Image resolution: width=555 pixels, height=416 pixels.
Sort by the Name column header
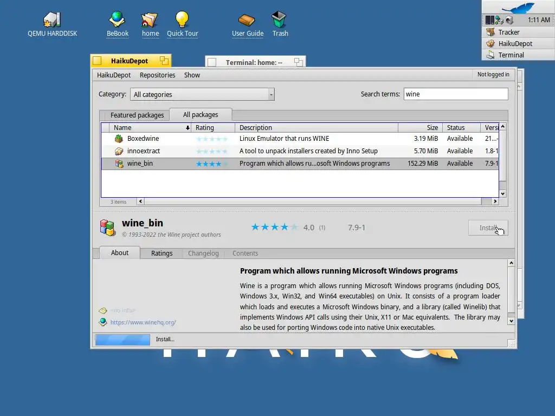click(150, 128)
